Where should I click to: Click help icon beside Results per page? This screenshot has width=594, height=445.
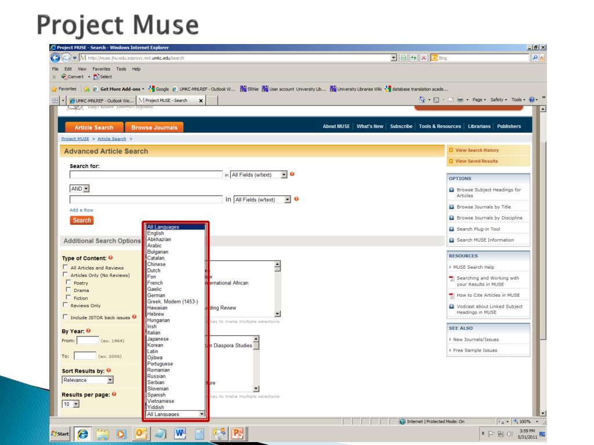114,394
